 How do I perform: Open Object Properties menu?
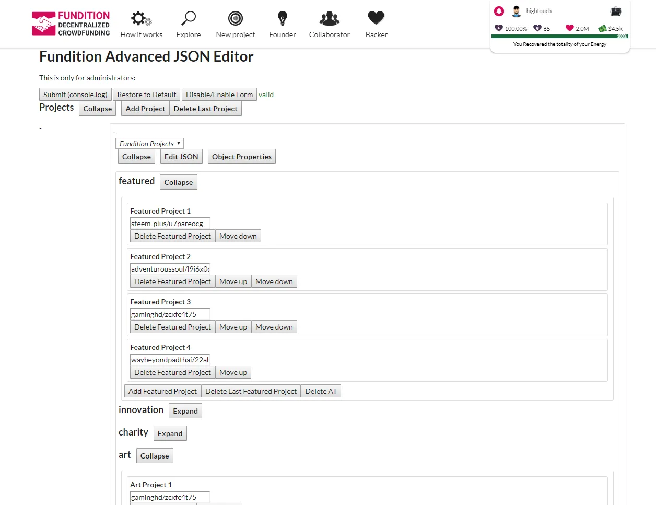pos(242,157)
